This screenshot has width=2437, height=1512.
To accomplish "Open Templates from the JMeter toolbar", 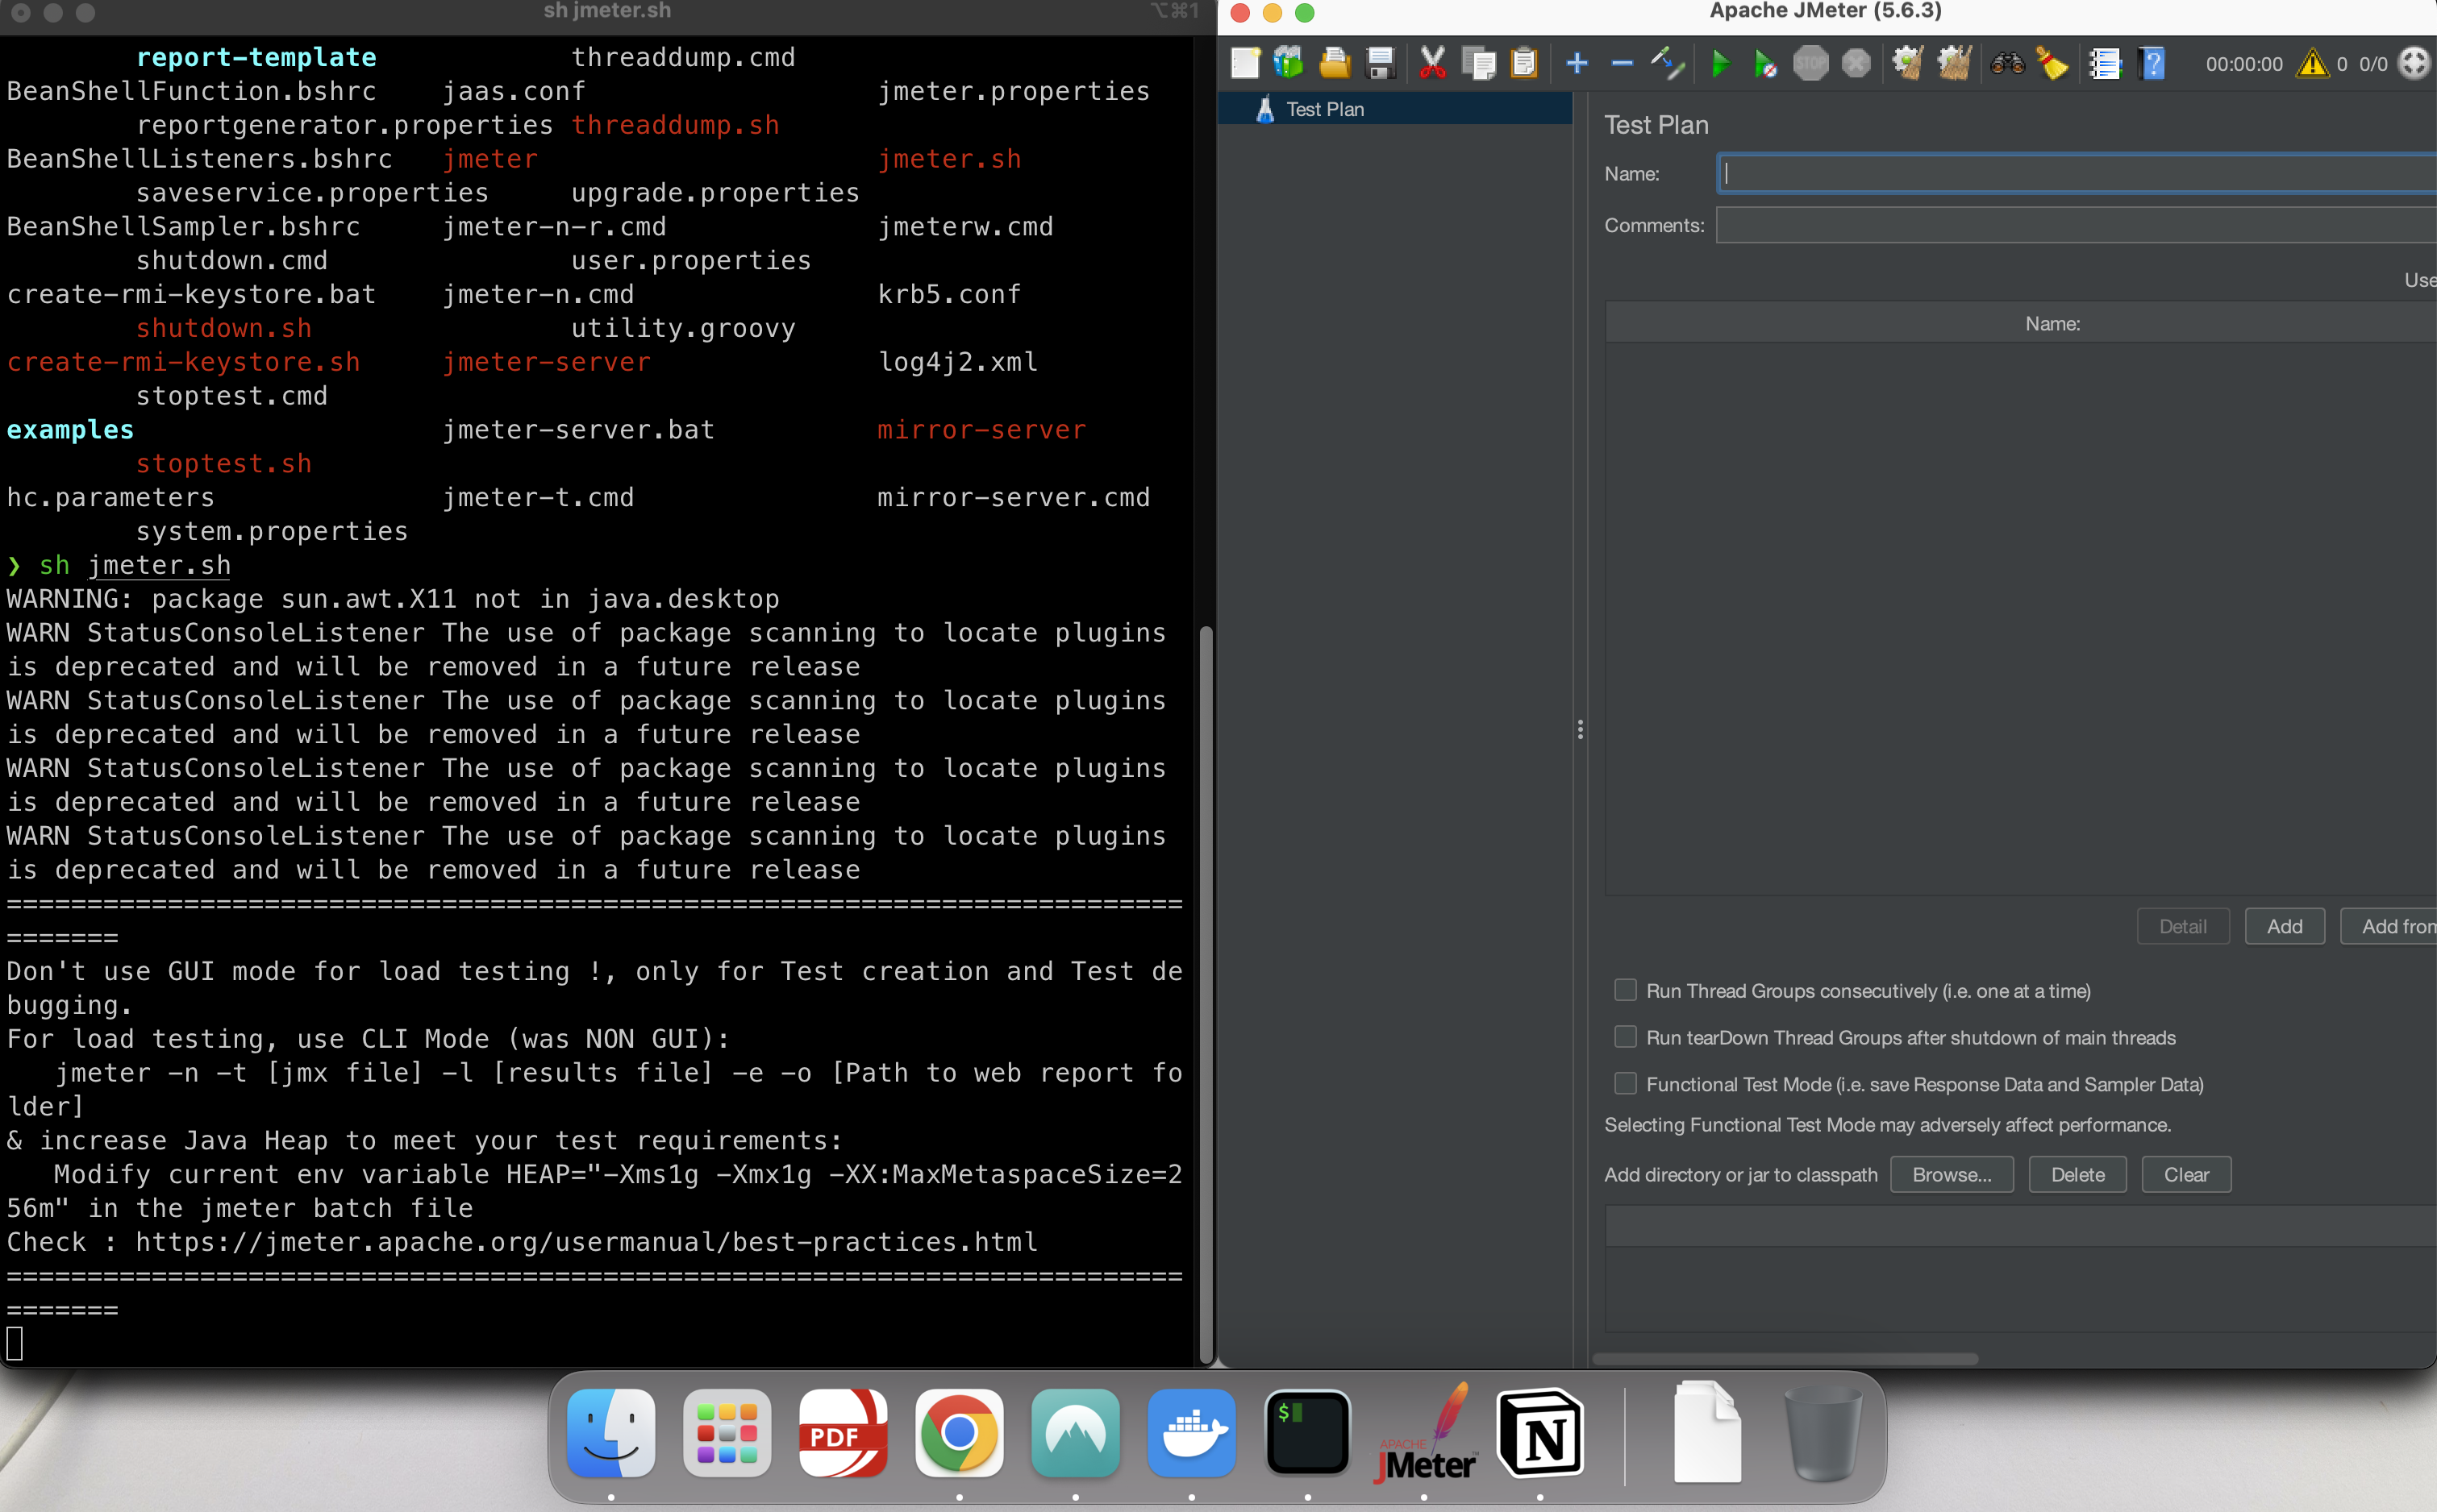I will coord(1289,64).
